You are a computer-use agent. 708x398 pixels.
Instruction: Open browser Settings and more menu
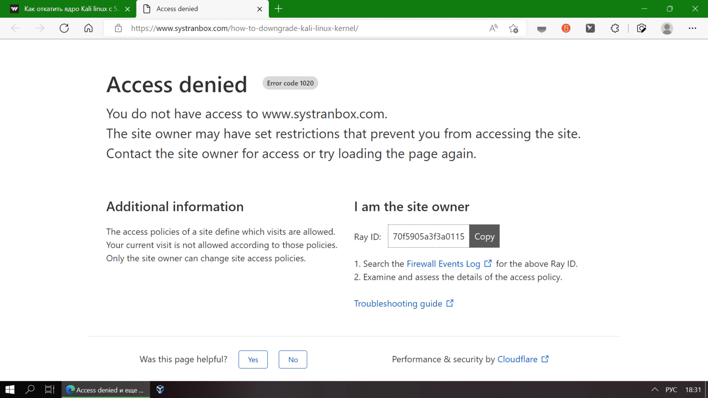point(692,28)
